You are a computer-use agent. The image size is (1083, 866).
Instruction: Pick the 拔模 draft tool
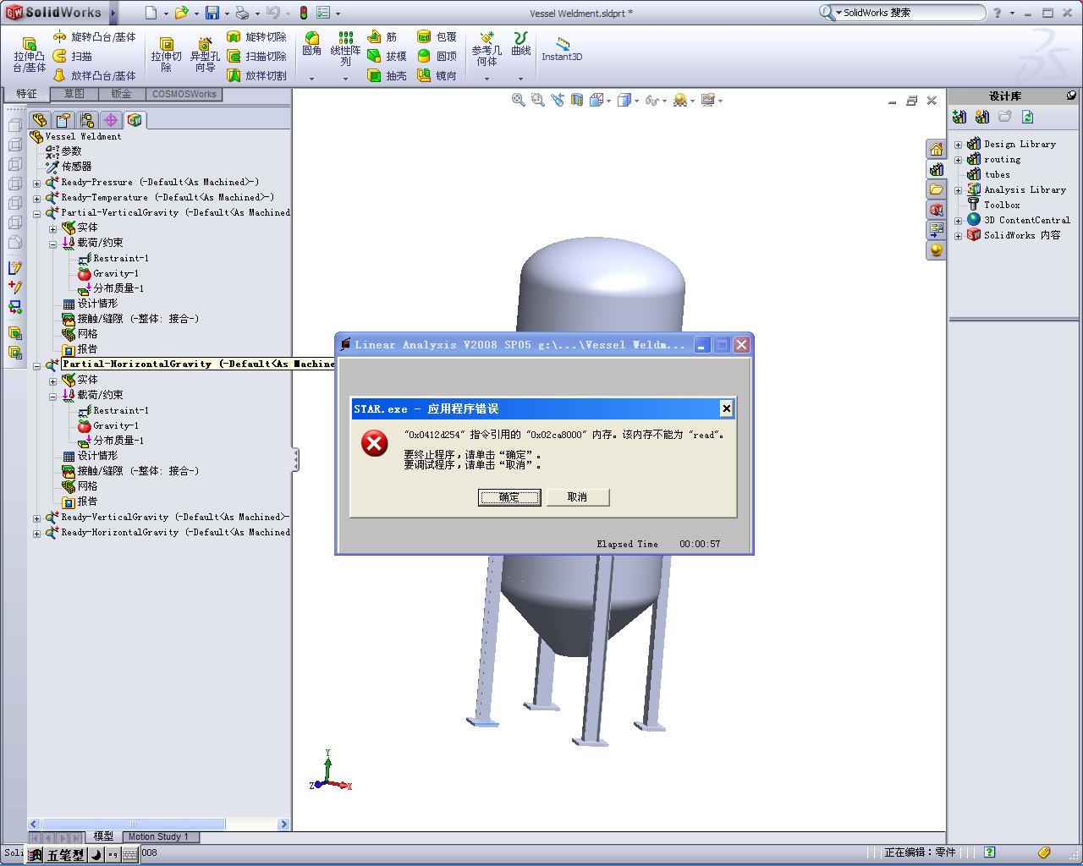coord(388,56)
